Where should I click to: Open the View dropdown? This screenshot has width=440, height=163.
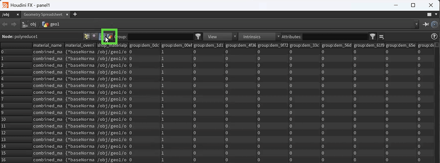click(220, 37)
